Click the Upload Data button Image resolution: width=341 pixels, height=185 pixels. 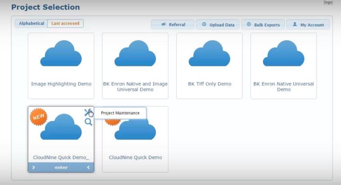click(x=218, y=24)
